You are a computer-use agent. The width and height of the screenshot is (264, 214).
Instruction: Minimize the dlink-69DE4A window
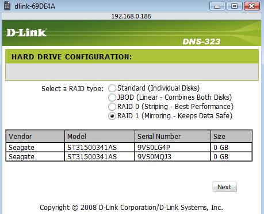(217, 6)
